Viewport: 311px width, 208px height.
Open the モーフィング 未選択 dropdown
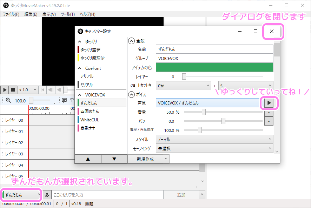click(214, 148)
